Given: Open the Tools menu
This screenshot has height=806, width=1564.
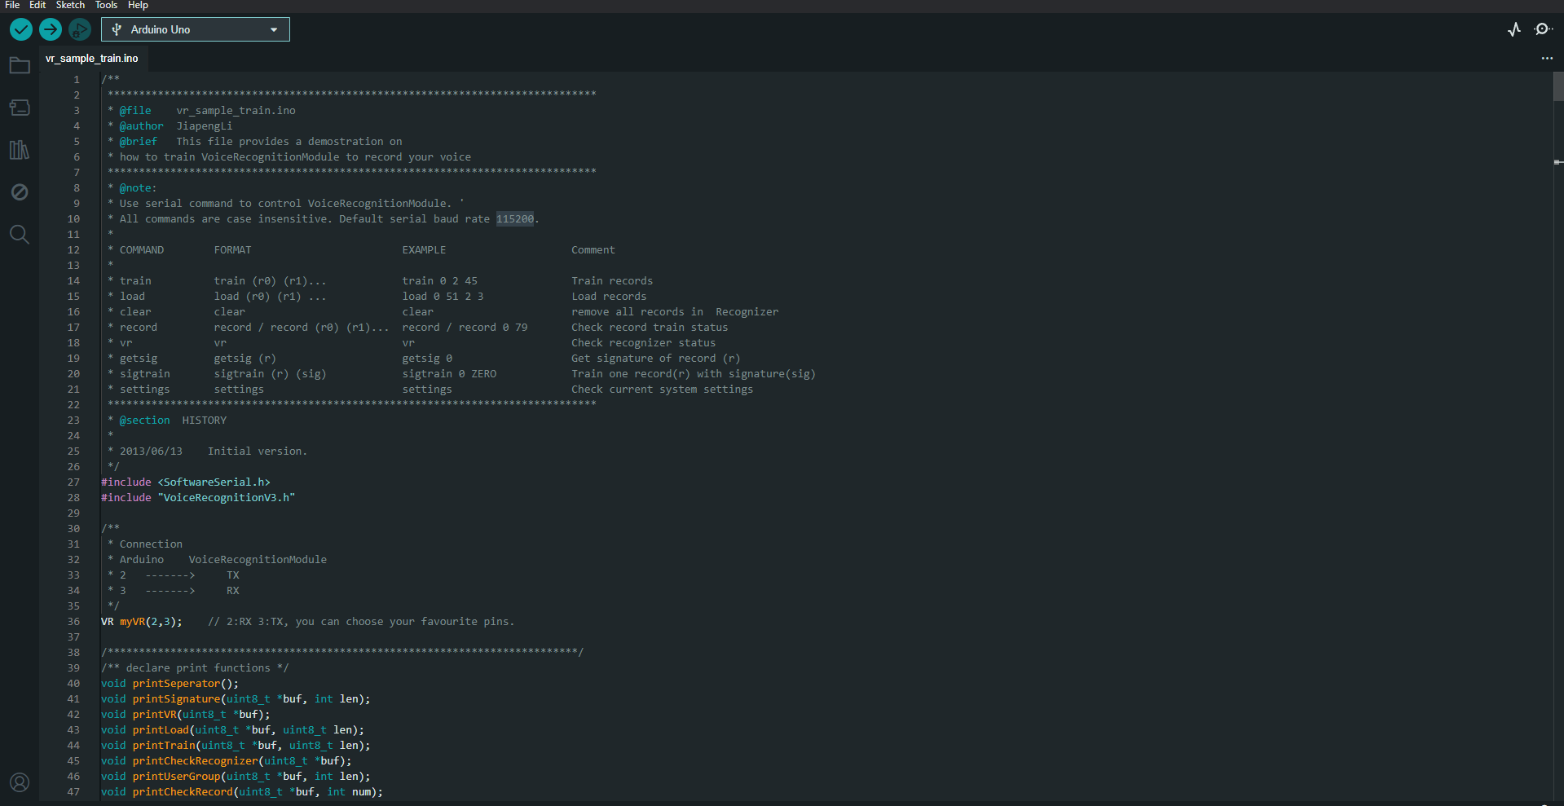Looking at the screenshot, I should point(106,5).
